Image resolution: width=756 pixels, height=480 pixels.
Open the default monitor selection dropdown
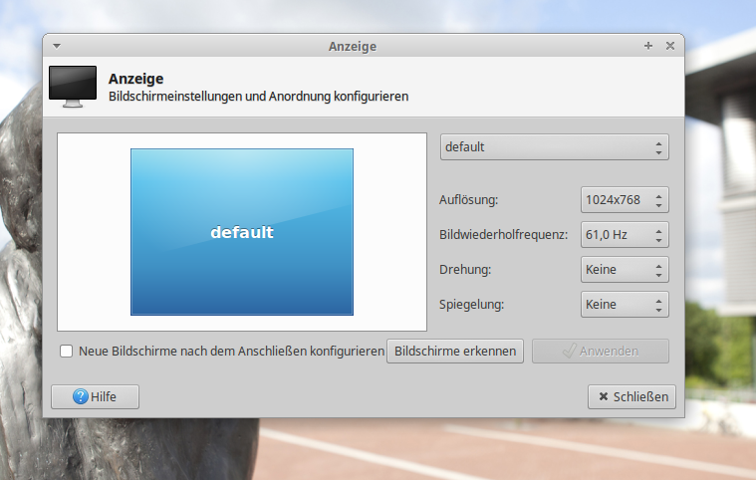click(554, 147)
